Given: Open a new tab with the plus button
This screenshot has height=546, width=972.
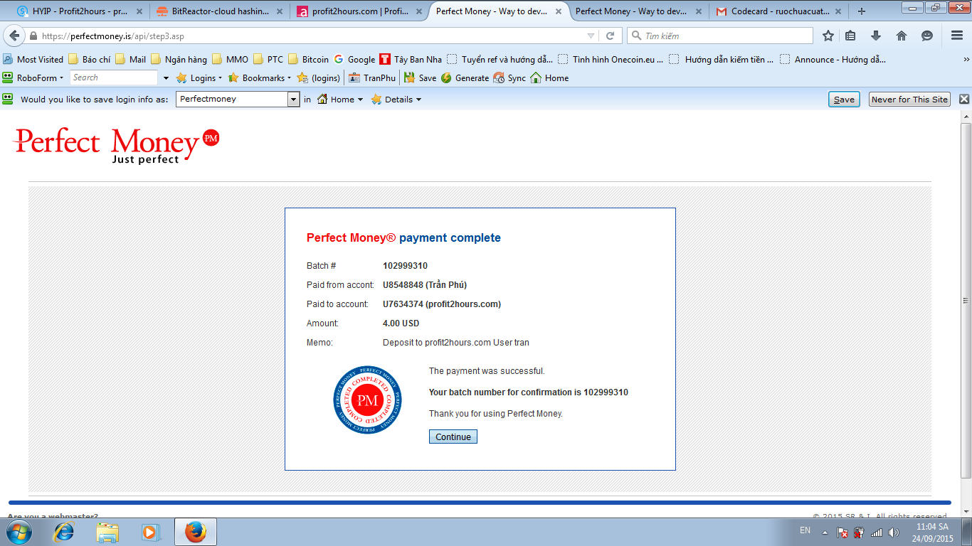Looking at the screenshot, I should tap(862, 11).
